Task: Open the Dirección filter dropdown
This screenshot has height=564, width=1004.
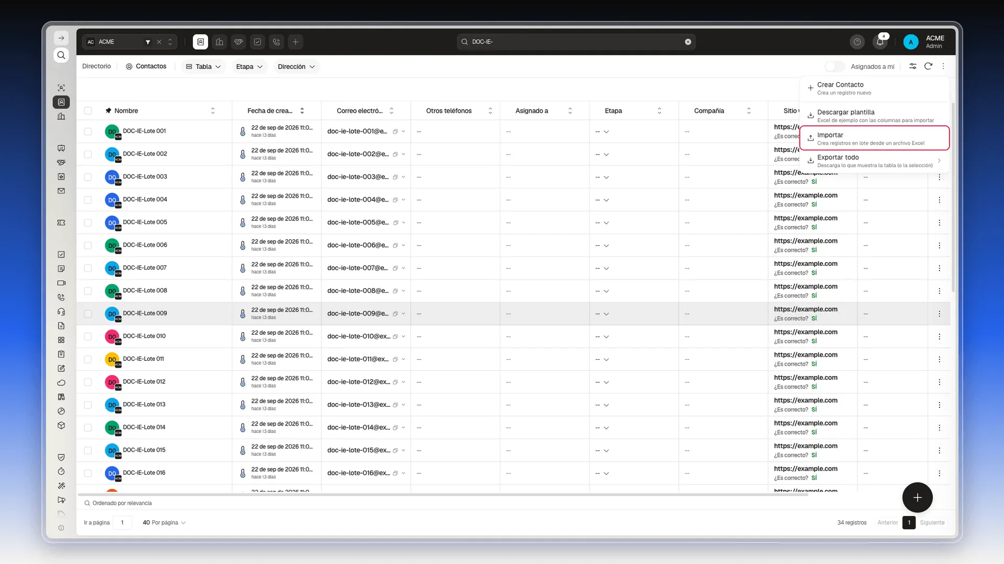Action: [296, 66]
